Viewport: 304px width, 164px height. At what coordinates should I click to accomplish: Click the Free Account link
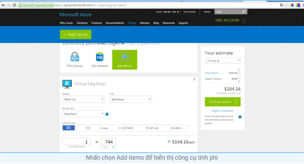pos(227,20)
